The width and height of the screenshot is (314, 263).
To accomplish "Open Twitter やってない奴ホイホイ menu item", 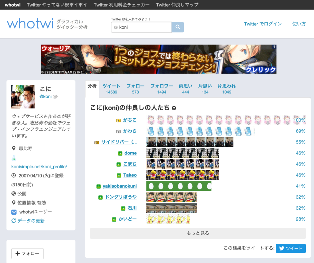I will coord(57,5).
